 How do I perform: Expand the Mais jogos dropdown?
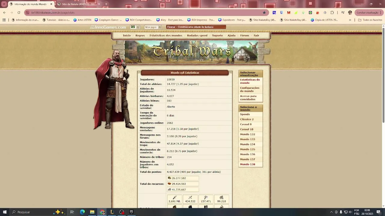(x=153, y=27)
